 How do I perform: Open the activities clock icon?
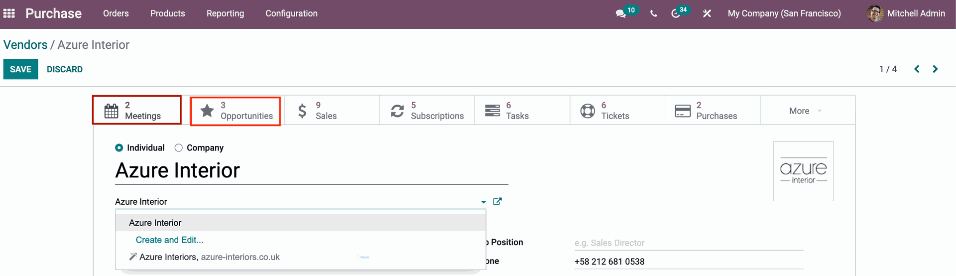click(676, 13)
